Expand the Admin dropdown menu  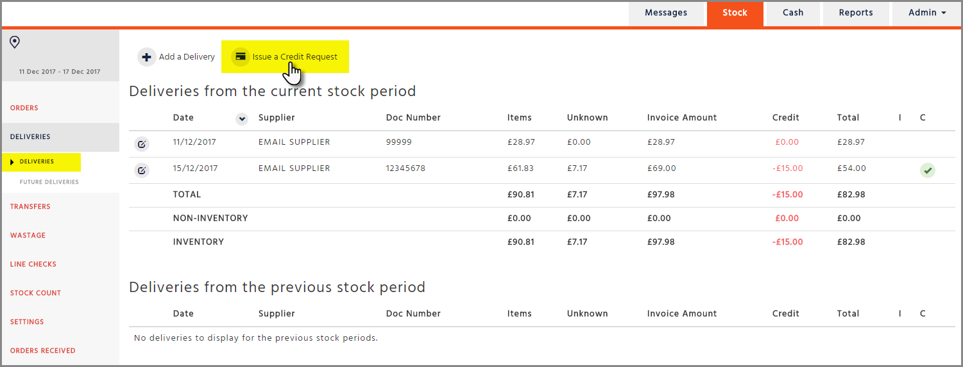(927, 13)
